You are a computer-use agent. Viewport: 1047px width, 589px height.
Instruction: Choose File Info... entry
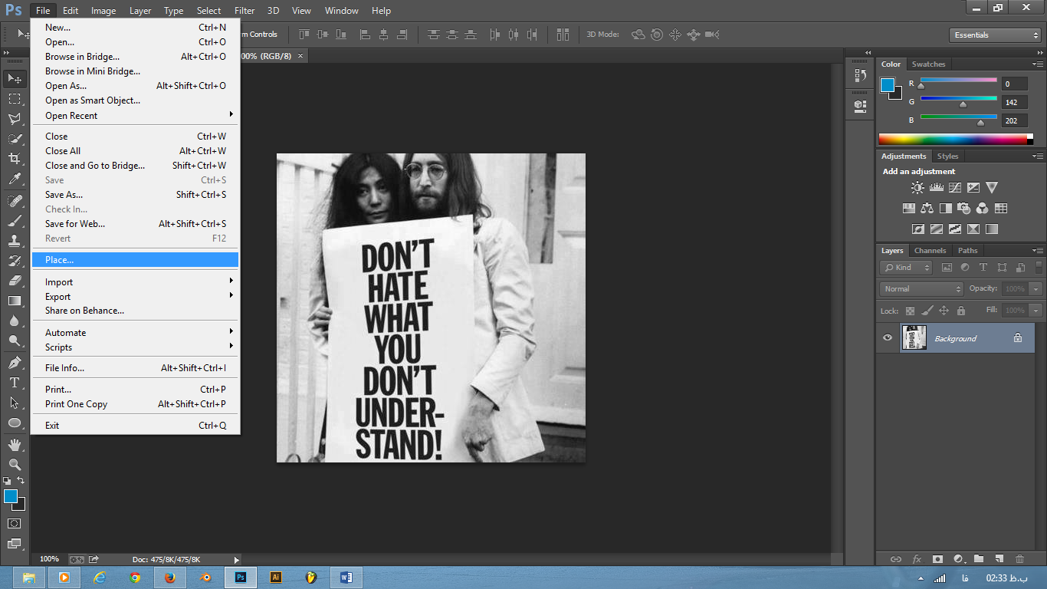pos(136,368)
